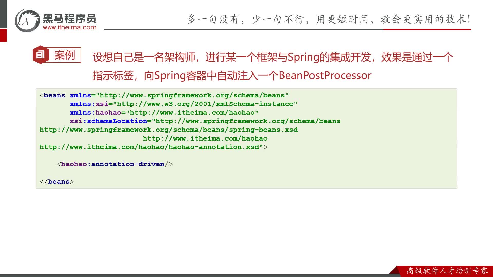Image resolution: width=493 pixels, height=277 pixels.
Task: Click the xmlns:haohao attribute line
Action: pos(164,113)
